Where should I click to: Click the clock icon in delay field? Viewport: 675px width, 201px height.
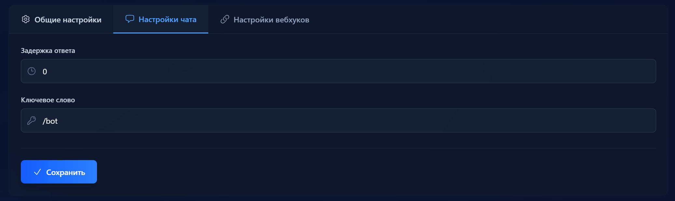pyautogui.click(x=32, y=71)
